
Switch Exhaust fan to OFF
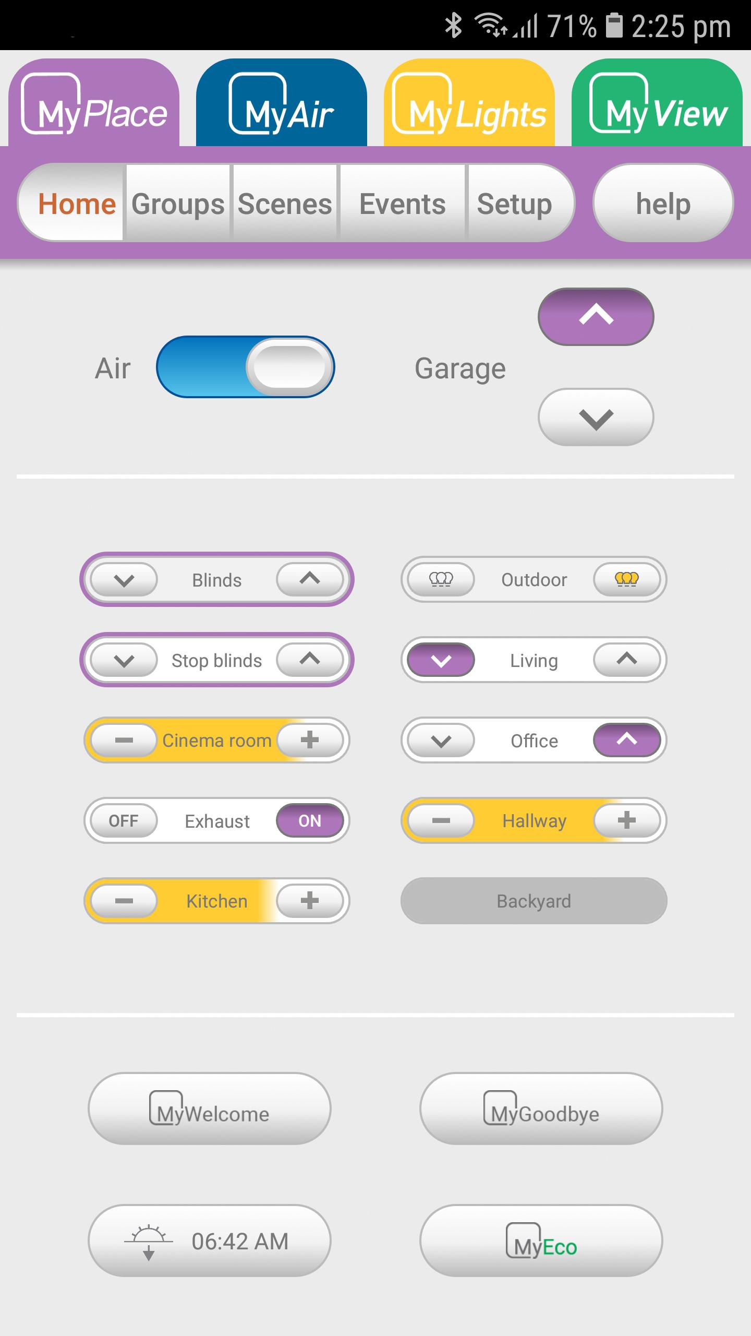[124, 820]
